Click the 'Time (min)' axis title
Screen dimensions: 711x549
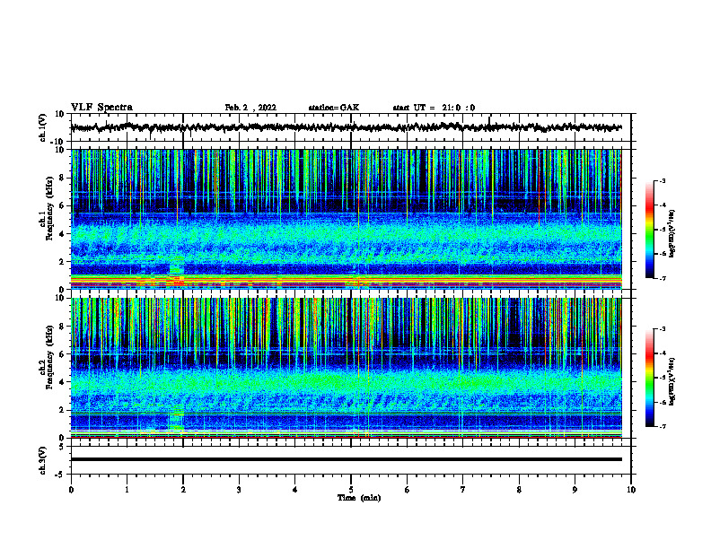click(359, 498)
